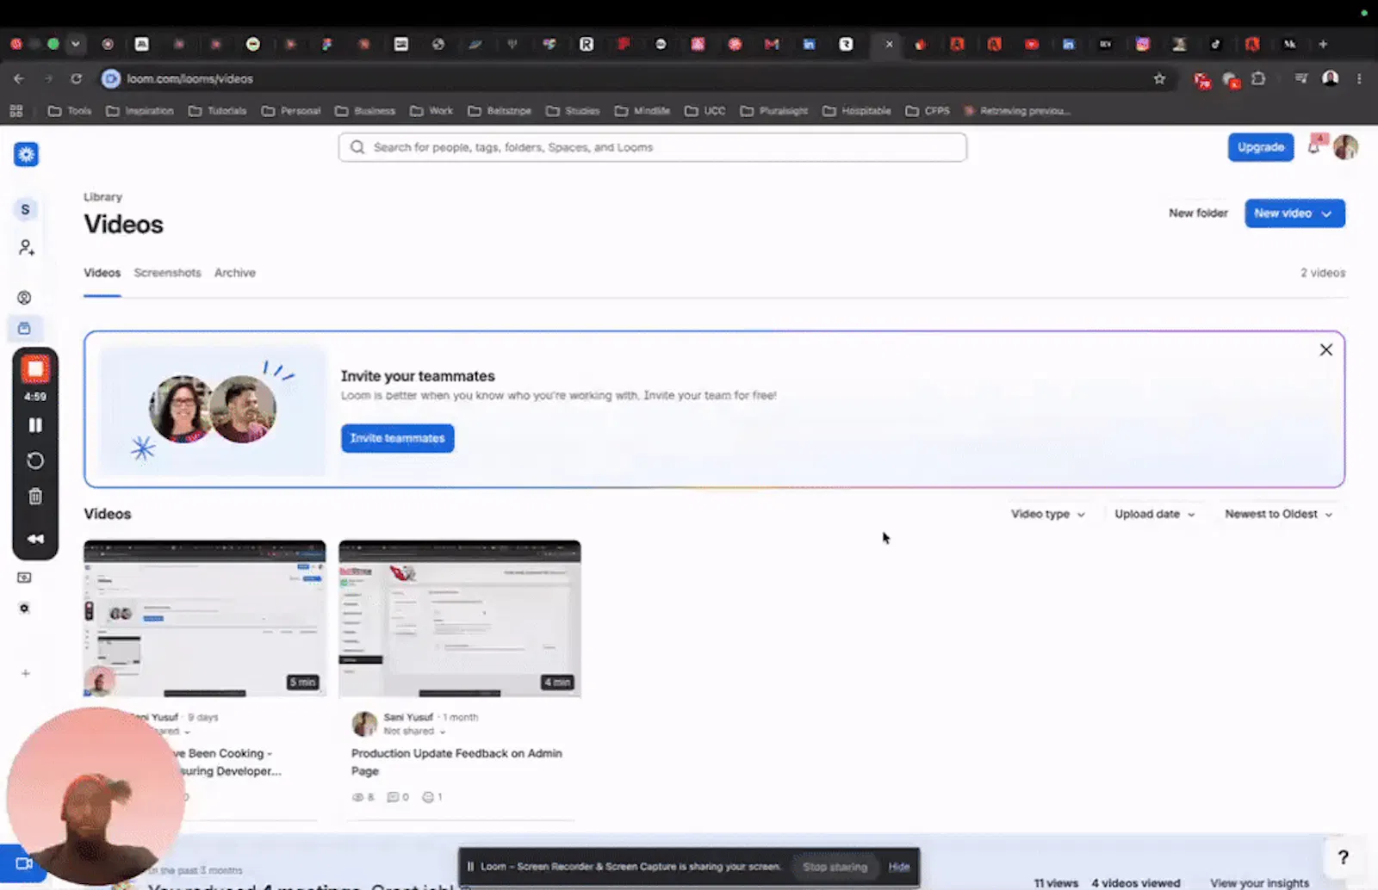Screen dimensions: 1378x890
Task: Delete the recording with trash icon
Action: coord(35,497)
